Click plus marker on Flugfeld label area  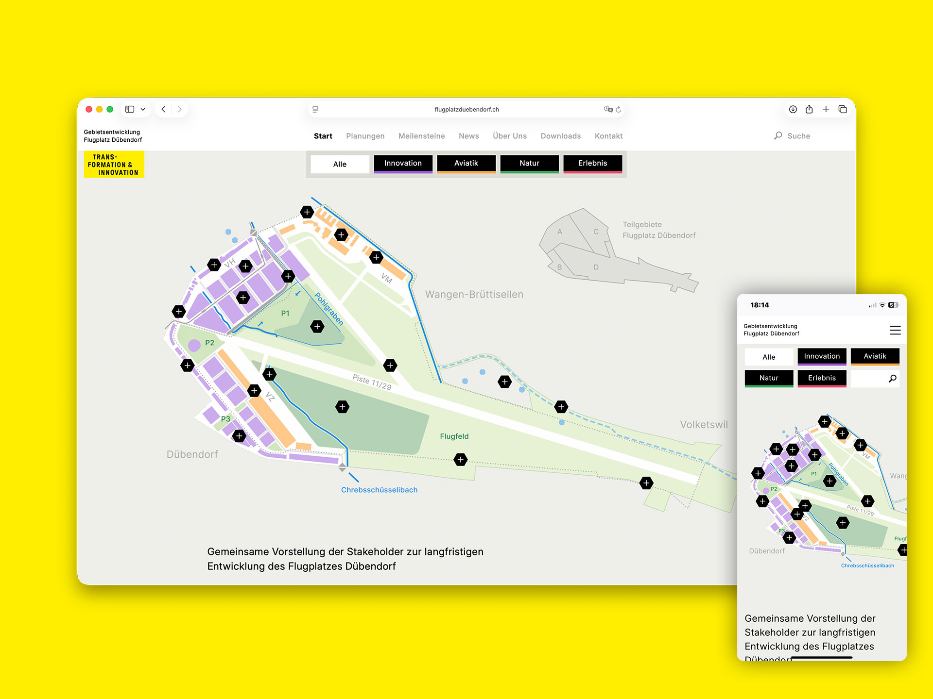(460, 459)
